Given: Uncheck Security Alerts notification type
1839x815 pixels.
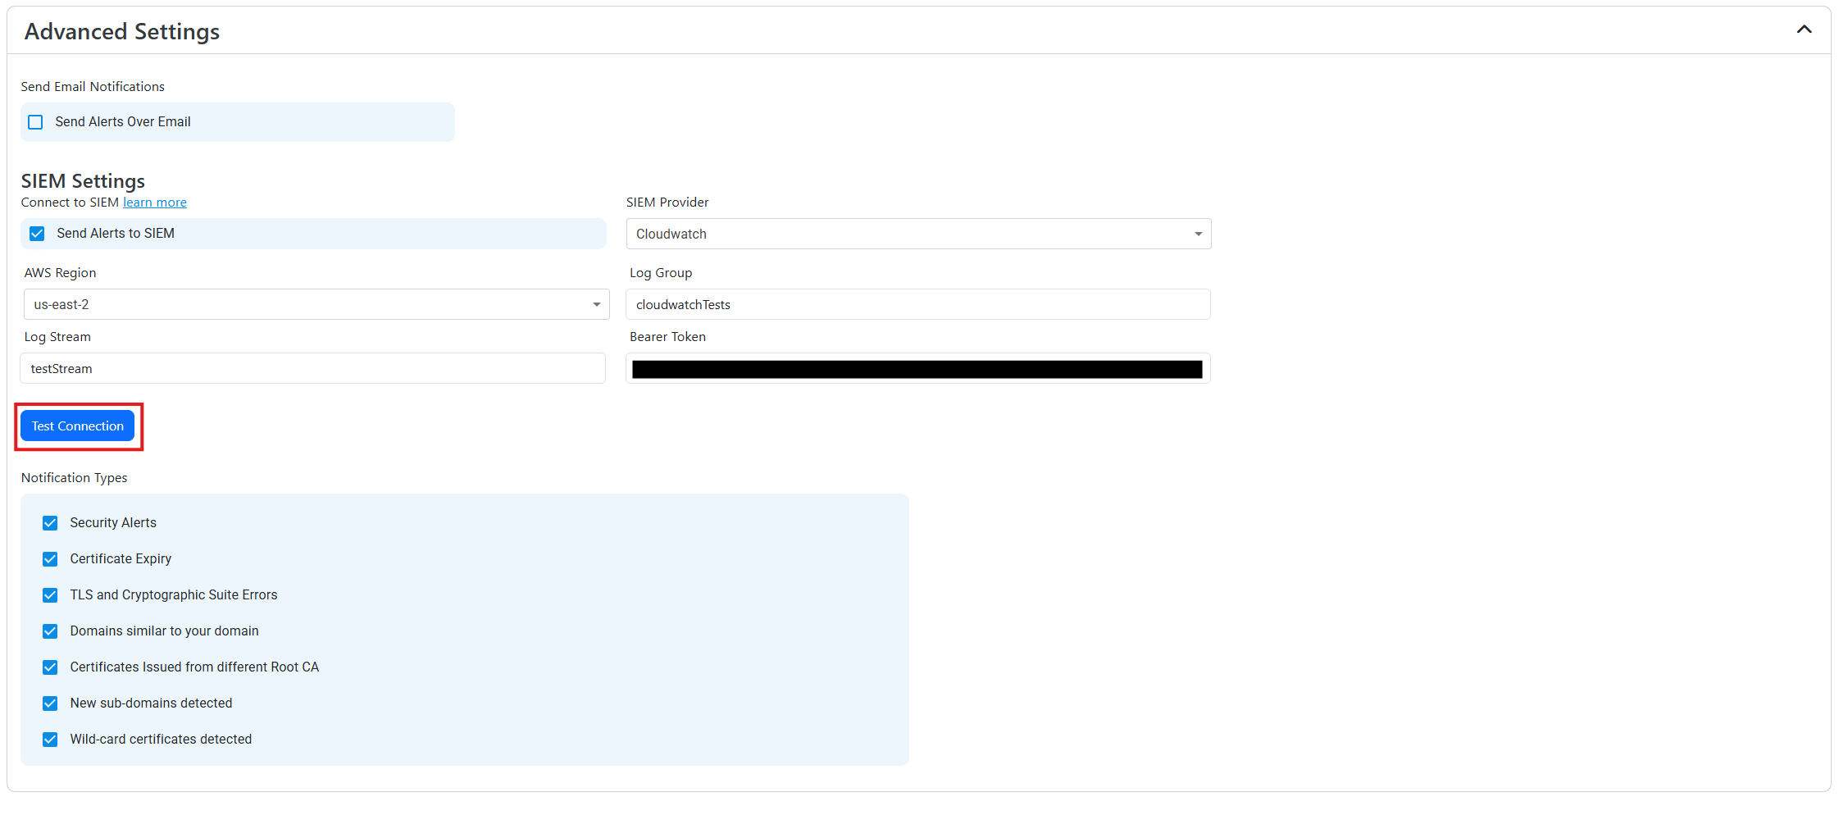Looking at the screenshot, I should pyautogui.click(x=50, y=522).
